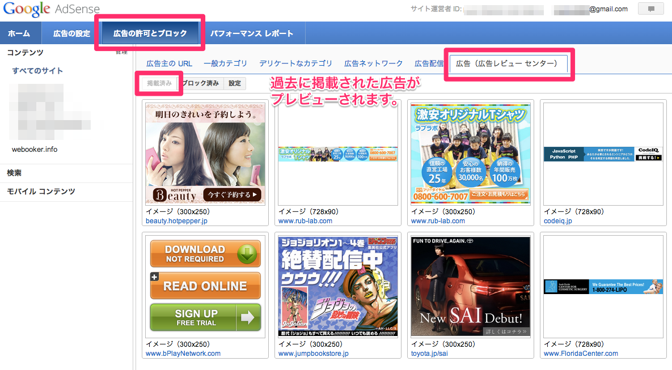Open the www.bPlayNetwork.com link

[183, 354]
